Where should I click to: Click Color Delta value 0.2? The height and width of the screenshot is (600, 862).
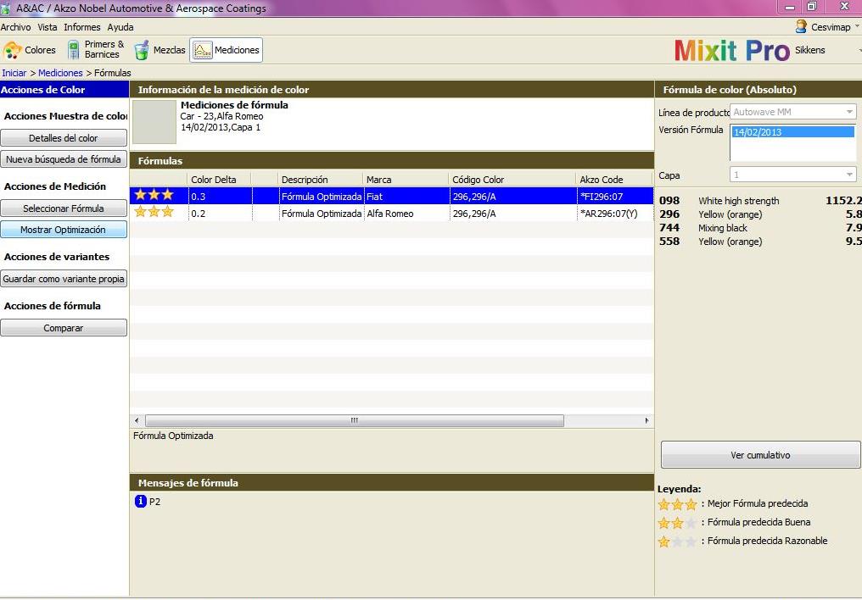click(199, 213)
